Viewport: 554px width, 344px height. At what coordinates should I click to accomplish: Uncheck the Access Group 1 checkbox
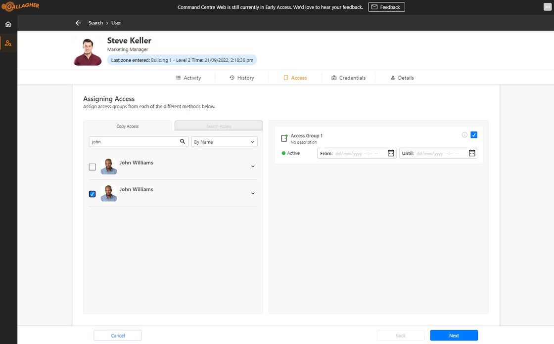[473, 134]
